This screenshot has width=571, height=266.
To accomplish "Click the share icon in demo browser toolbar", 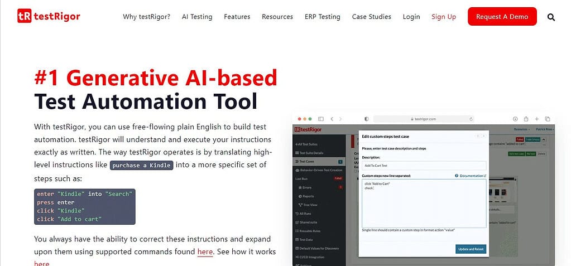I will point(526,119).
